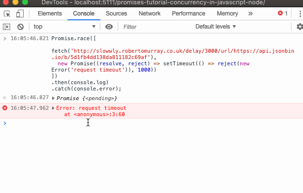The height and width of the screenshot is (193, 303).
Task: Toggle the device toolbar icon
Action: click(20, 14)
